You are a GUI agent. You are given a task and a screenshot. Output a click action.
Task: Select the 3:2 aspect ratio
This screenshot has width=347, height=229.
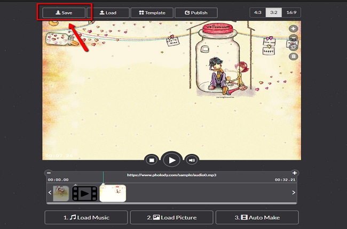pos(274,13)
